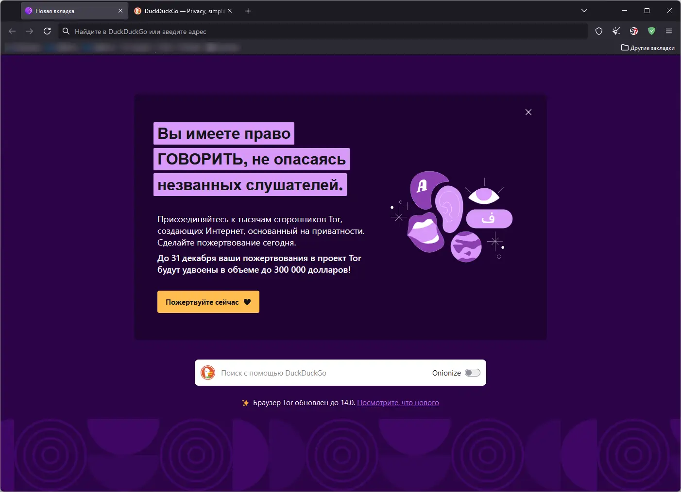681x492 pixels.
Task: Open the application hamburger menu
Action: point(669,31)
